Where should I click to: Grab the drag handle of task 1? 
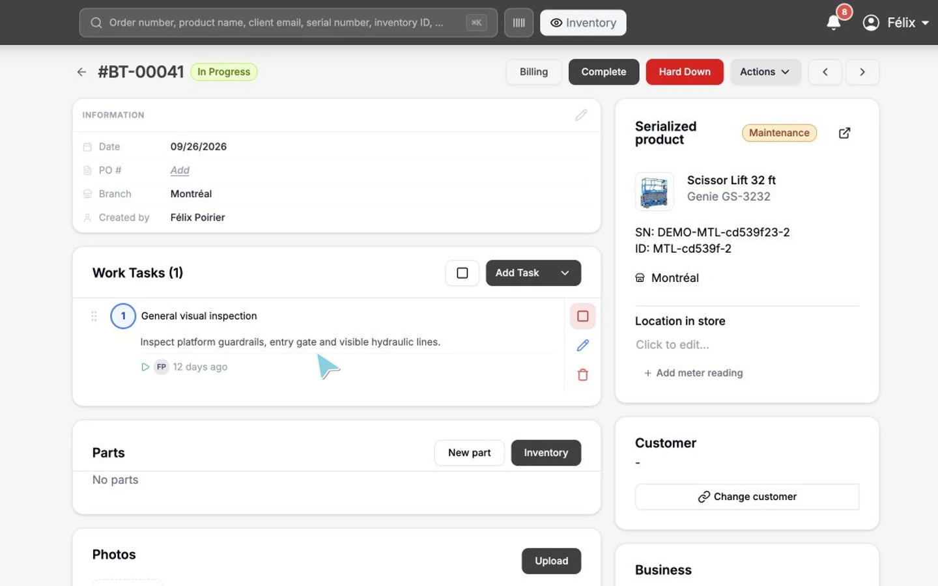pos(94,316)
